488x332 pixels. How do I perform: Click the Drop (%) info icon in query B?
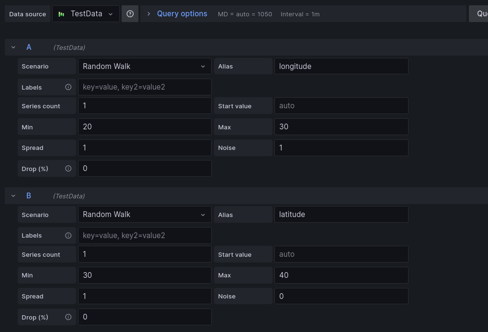click(68, 317)
